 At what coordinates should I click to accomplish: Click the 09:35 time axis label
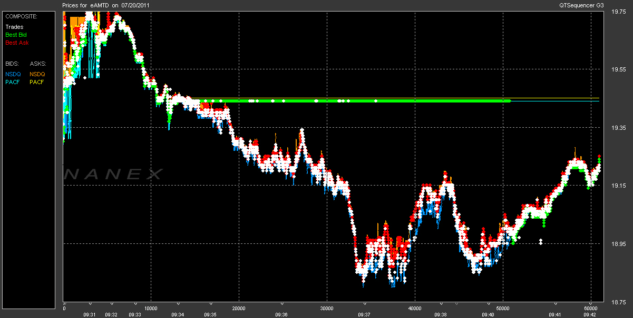(210, 314)
